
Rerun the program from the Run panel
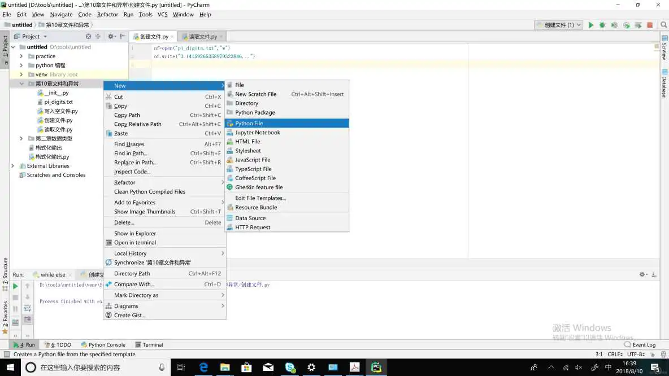[x=15, y=286]
